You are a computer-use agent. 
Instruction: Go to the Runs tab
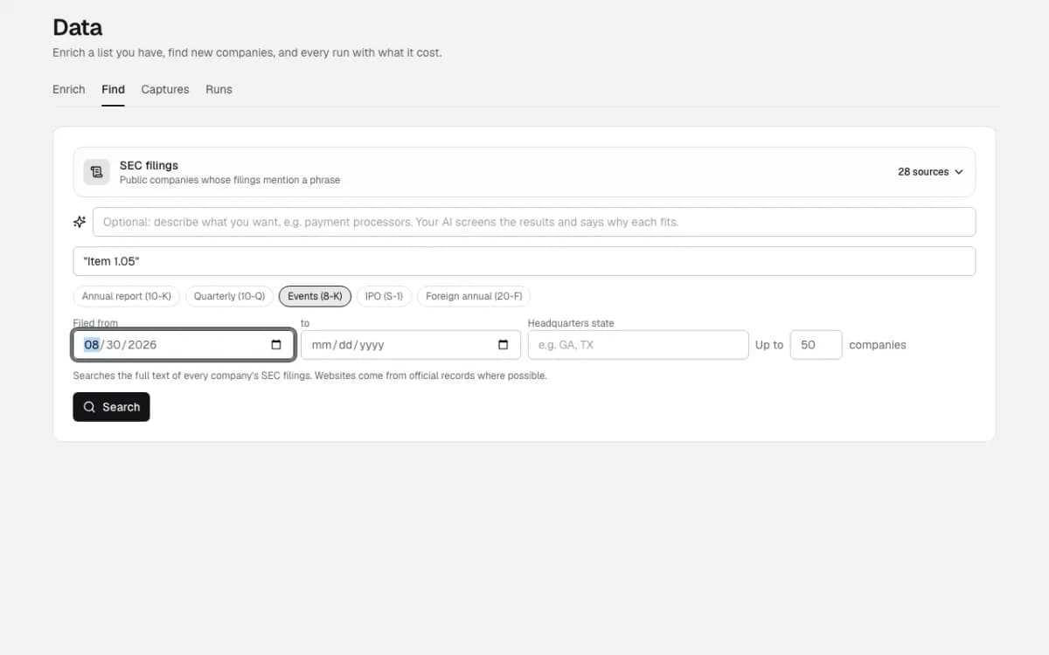tap(219, 89)
